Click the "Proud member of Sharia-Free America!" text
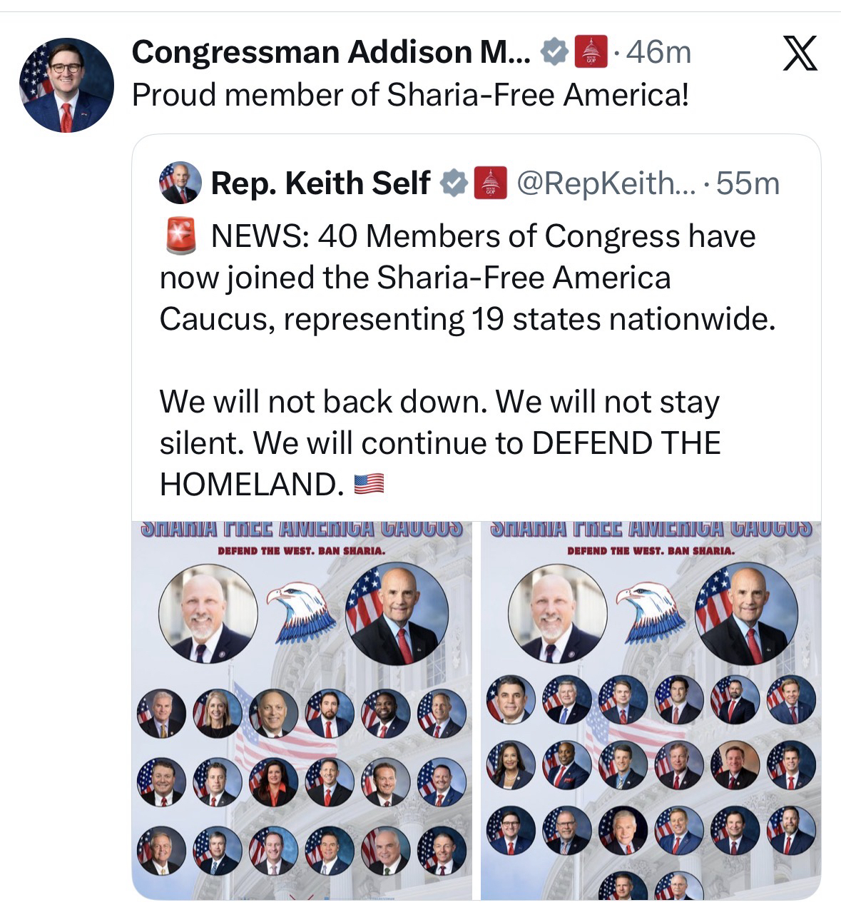Image resolution: width=841 pixels, height=920 pixels. pyautogui.click(x=411, y=95)
